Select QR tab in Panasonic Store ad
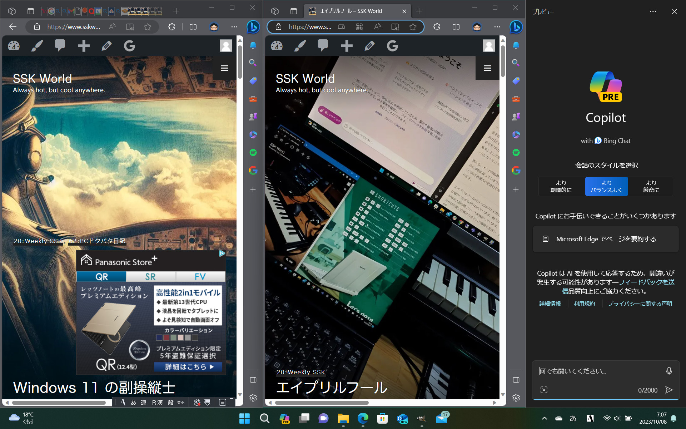 101,277
